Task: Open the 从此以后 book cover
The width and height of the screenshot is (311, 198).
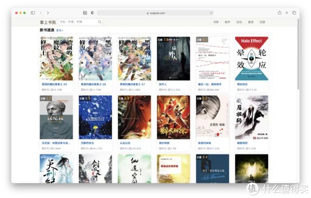Action: (x=134, y=117)
